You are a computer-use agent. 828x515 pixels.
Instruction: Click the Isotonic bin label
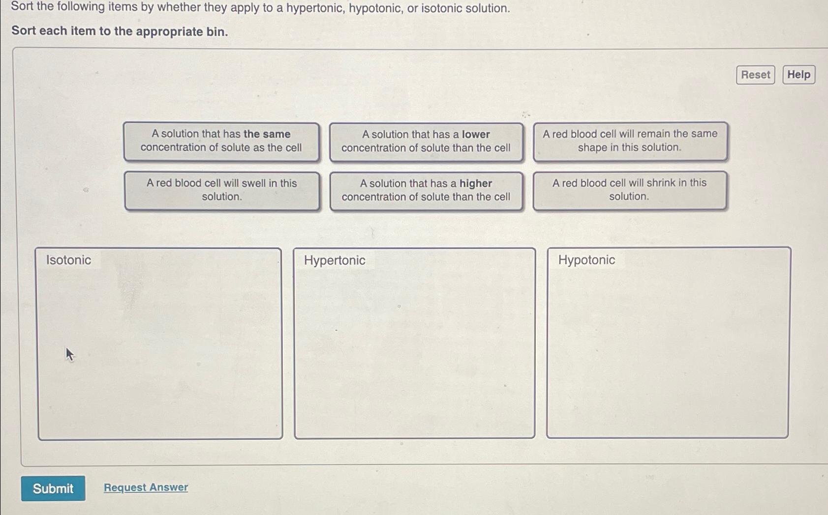point(68,260)
